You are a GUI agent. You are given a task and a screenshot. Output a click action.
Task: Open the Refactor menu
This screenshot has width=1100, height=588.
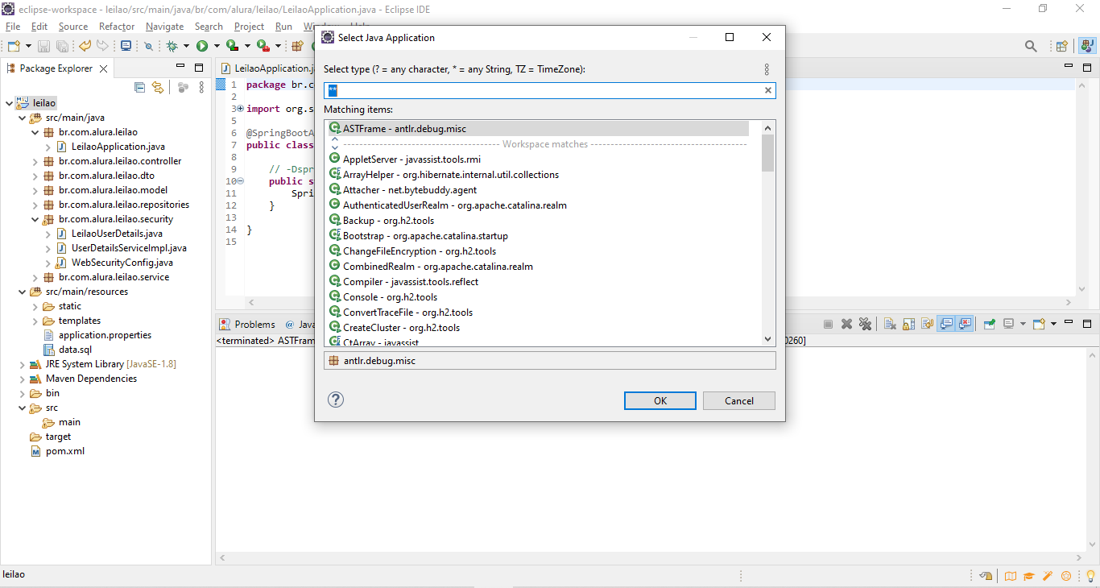click(x=117, y=27)
